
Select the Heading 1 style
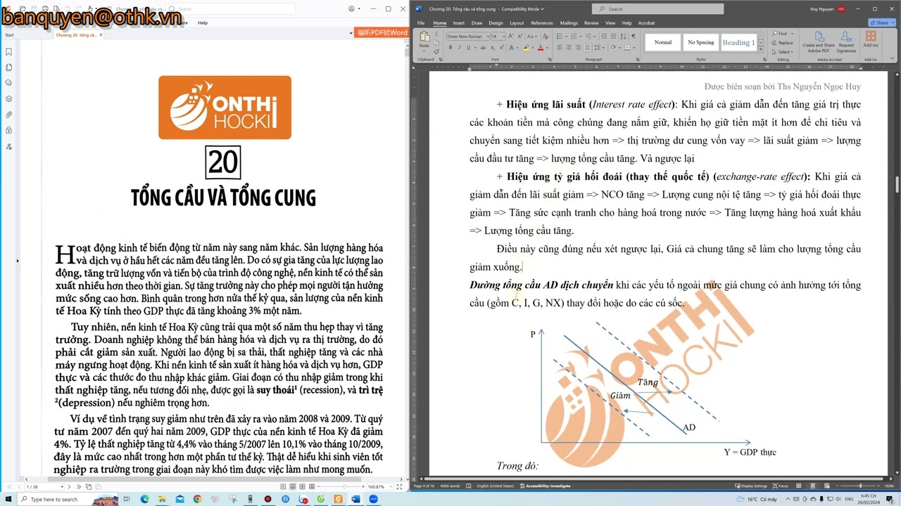[x=738, y=42]
